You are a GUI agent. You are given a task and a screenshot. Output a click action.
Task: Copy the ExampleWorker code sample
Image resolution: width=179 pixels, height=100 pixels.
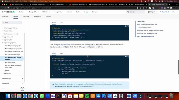[128, 26]
